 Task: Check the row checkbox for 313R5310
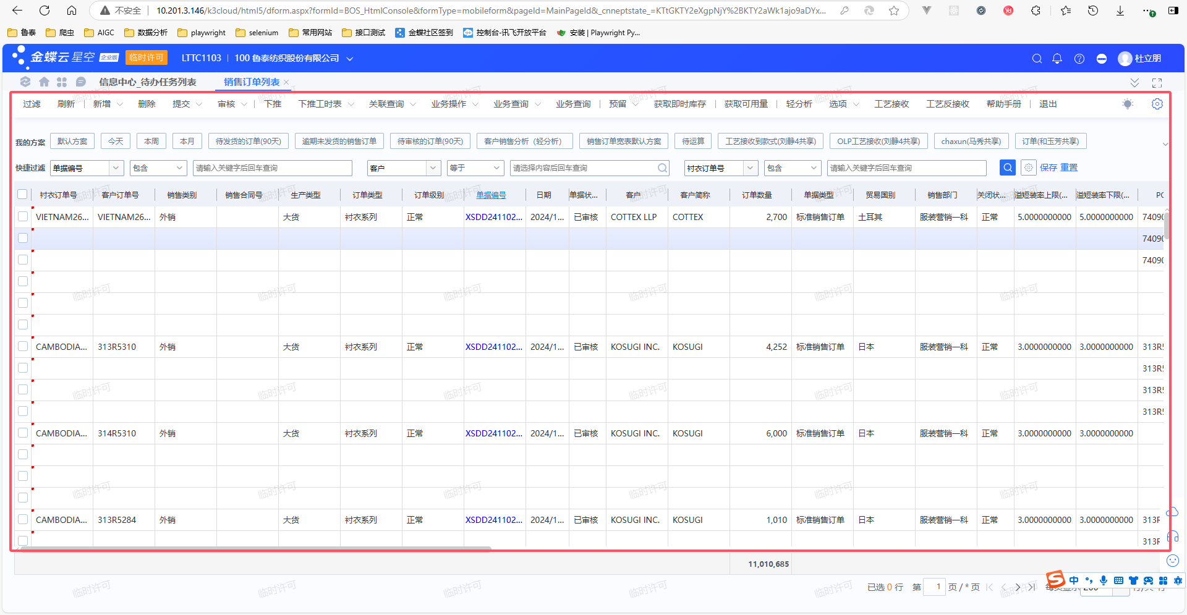(x=23, y=346)
